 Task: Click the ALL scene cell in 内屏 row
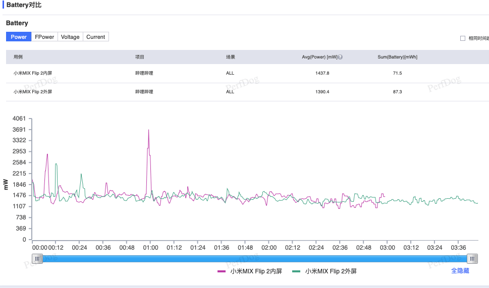(x=230, y=73)
